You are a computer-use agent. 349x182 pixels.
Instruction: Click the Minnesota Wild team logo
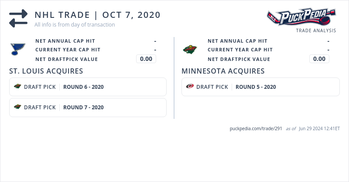(190, 49)
